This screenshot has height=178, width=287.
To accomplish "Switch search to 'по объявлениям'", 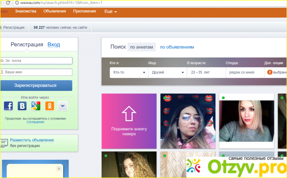I will pyautogui.click(x=177, y=47).
